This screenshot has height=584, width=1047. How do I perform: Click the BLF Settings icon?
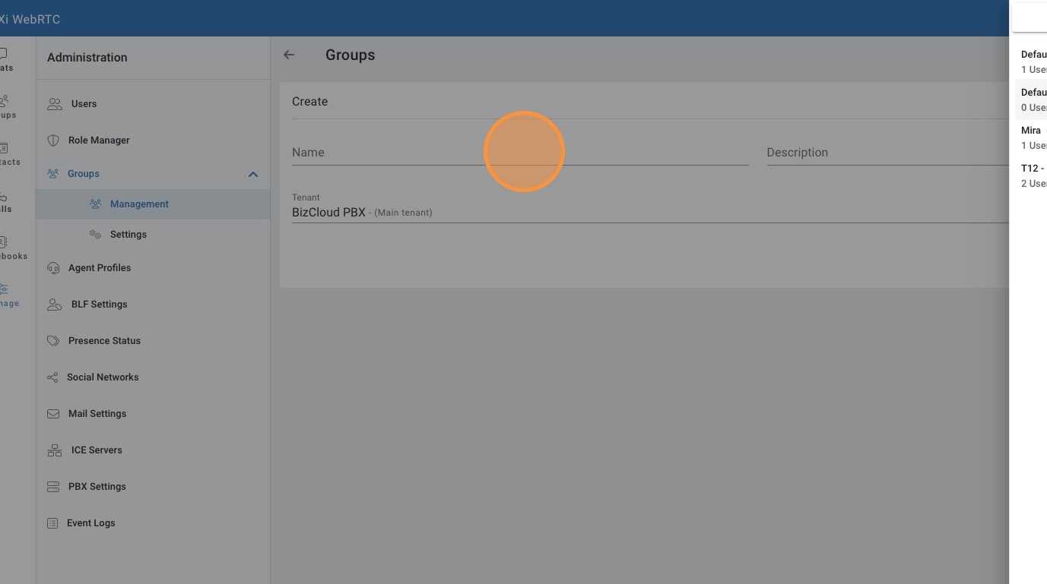[x=55, y=305]
